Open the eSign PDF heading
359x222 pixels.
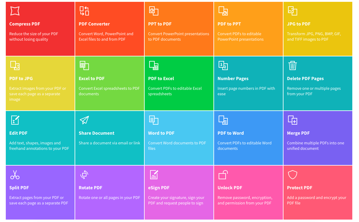(x=159, y=188)
